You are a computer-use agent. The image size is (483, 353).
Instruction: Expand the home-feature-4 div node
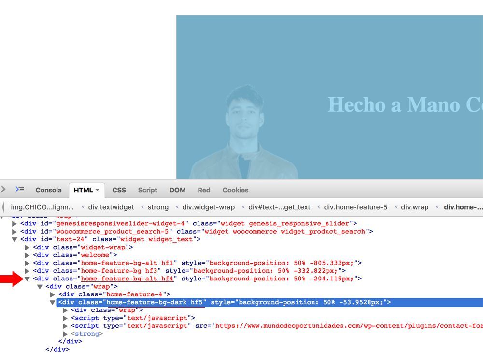tap(52, 295)
